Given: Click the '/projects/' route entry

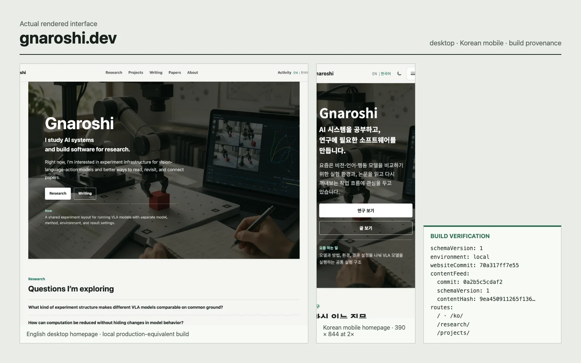Looking at the screenshot, I should (453, 333).
